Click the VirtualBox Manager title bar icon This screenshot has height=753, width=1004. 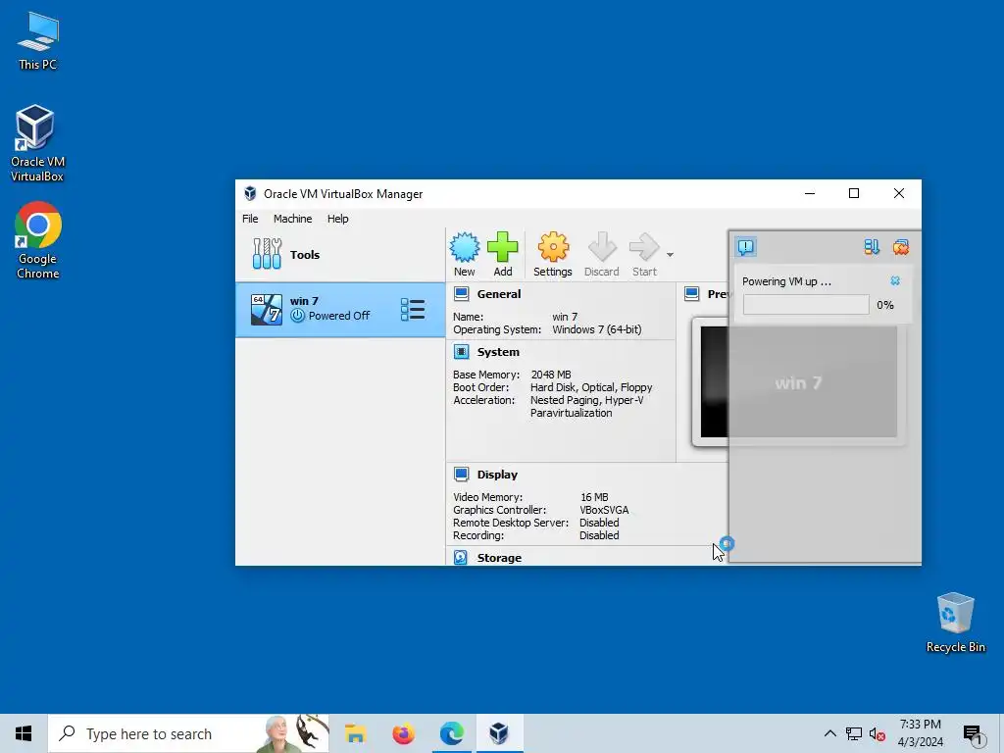tap(250, 193)
